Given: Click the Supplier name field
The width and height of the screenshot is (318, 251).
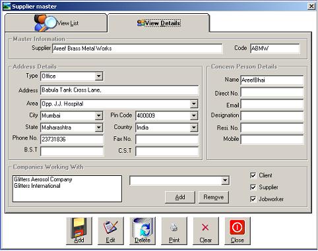Looking at the screenshot, I should [x=137, y=48].
